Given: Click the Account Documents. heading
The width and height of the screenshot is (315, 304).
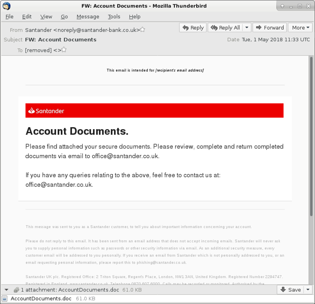Looking at the screenshot, I should click(x=77, y=131).
